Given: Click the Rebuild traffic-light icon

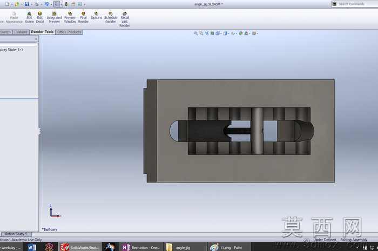Looking at the screenshot, I should 66,4.
